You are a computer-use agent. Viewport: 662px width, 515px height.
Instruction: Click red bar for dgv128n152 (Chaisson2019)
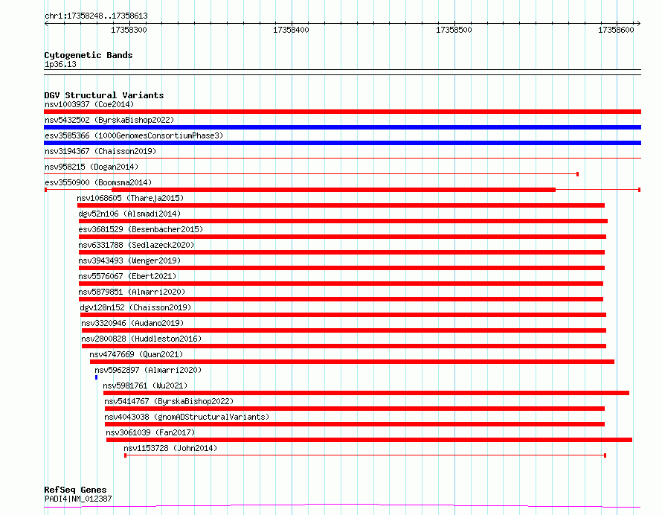click(x=343, y=315)
